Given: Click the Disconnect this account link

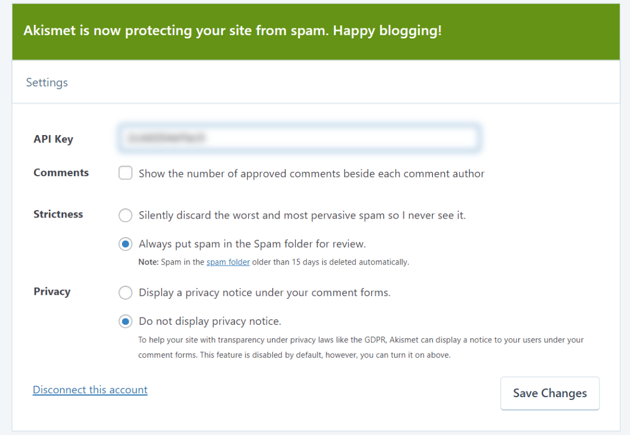Looking at the screenshot, I should (x=90, y=390).
